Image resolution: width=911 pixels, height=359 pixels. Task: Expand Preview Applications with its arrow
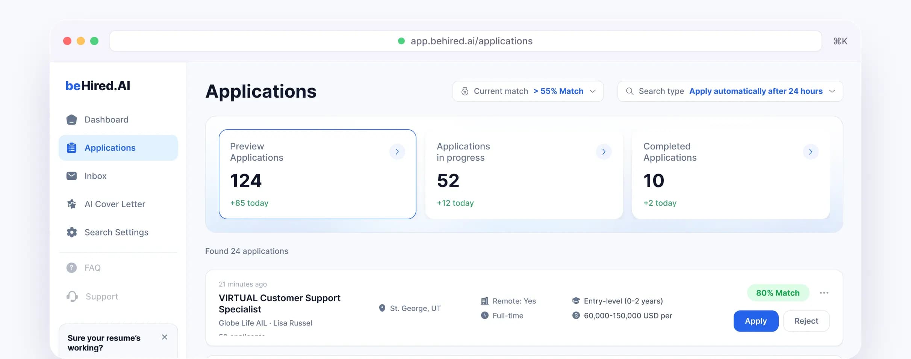pyautogui.click(x=397, y=152)
